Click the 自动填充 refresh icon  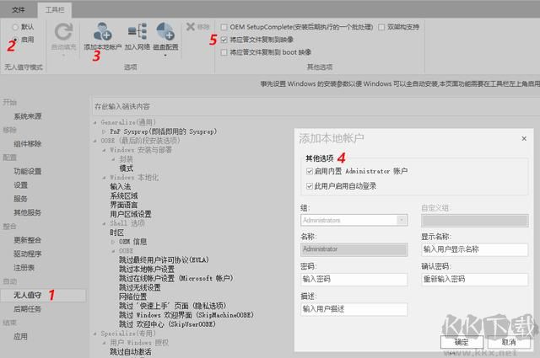63,32
